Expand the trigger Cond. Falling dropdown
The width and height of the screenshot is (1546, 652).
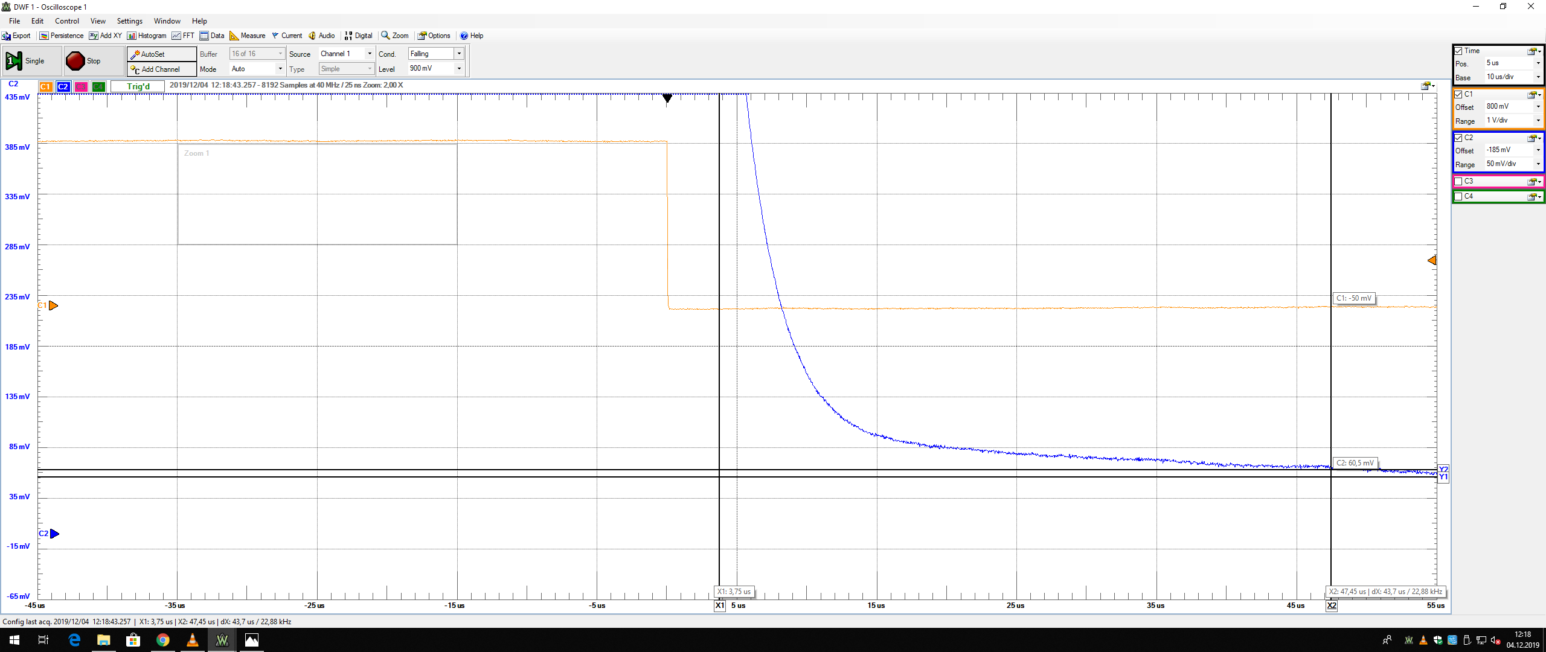pos(459,54)
